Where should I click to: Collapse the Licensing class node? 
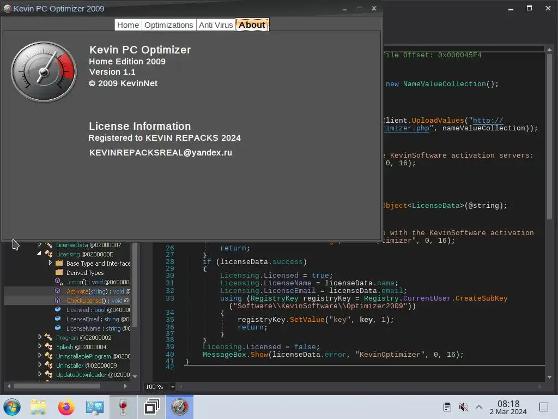[39, 254]
